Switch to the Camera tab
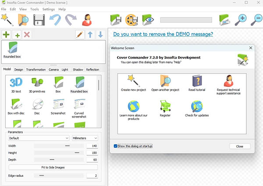Viewport: 263px width, 186px height. (x=53, y=70)
